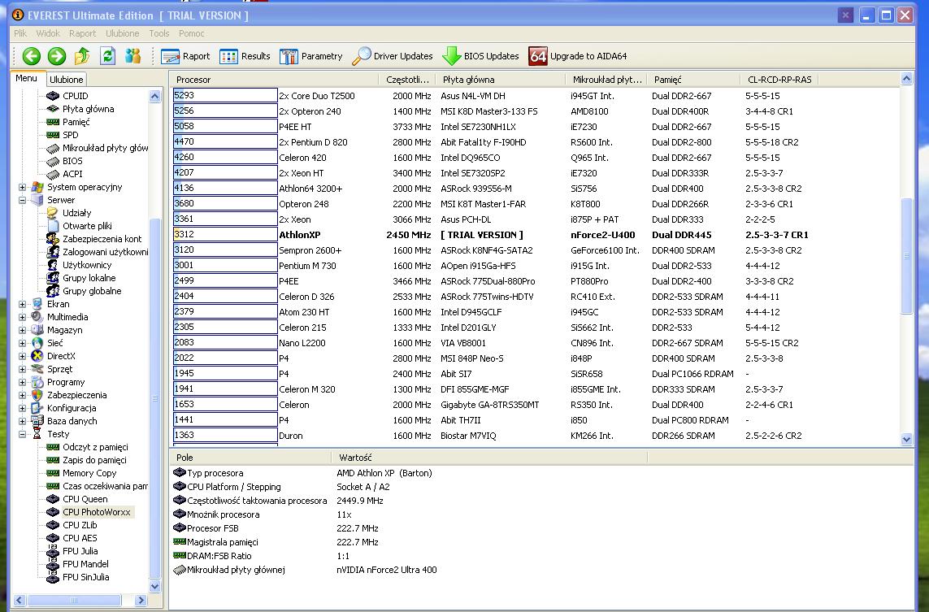Open the Raport toolbar button
Screen dimensions: 929x612
coord(185,56)
